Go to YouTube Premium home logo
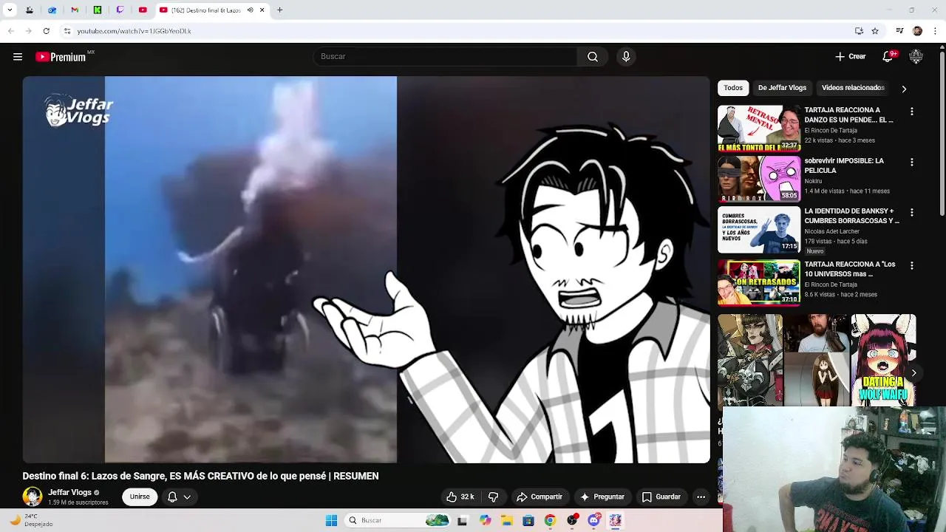The height and width of the screenshot is (532, 946). [x=61, y=57]
